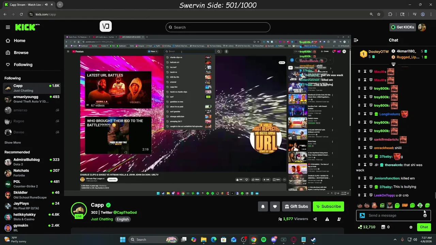
Task: Click the chat identity badge icon
Action: (x=362, y=215)
